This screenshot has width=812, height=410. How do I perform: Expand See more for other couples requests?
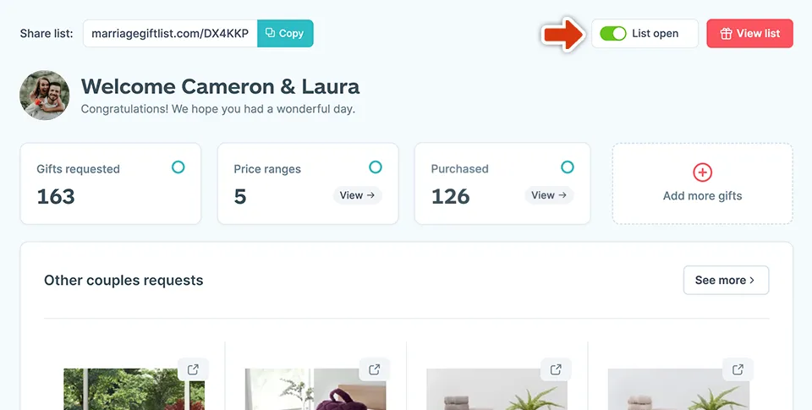point(725,280)
